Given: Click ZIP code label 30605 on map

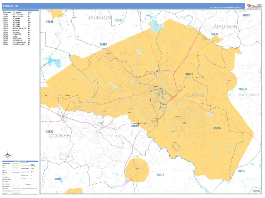Looking at the screenshot, I should tap(217, 128).
